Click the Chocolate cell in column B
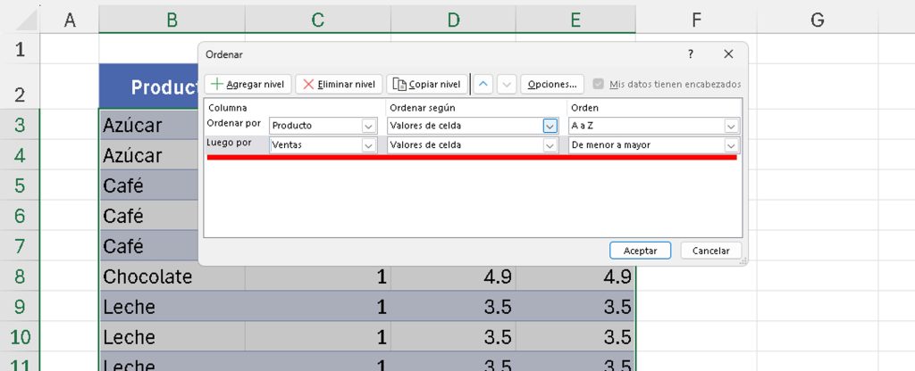 pos(147,276)
